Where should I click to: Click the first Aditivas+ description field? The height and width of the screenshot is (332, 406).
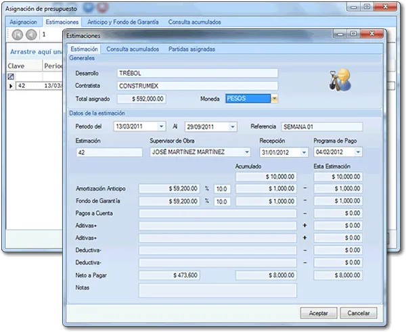pos(218,226)
